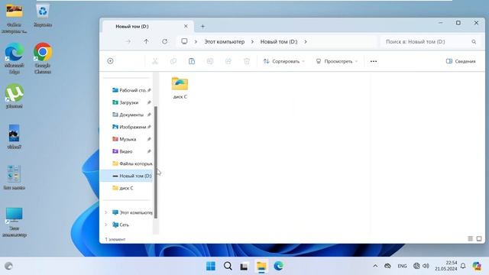Viewport: 489px width, 275px height.
Task: Click the search magnifier in the search box
Action: click(x=474, y=41)
